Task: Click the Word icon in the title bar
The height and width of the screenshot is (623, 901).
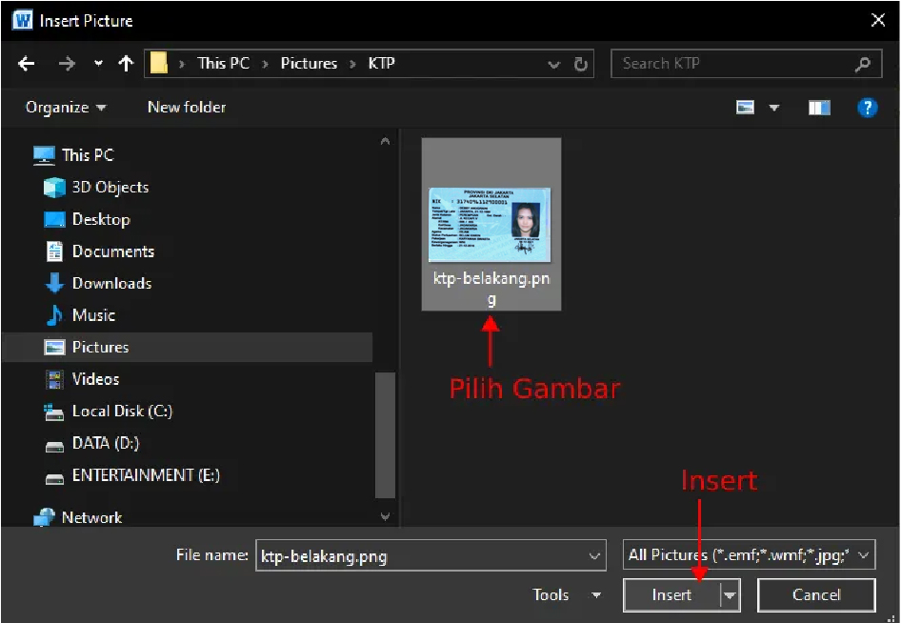Action: [x=20, y=19]
